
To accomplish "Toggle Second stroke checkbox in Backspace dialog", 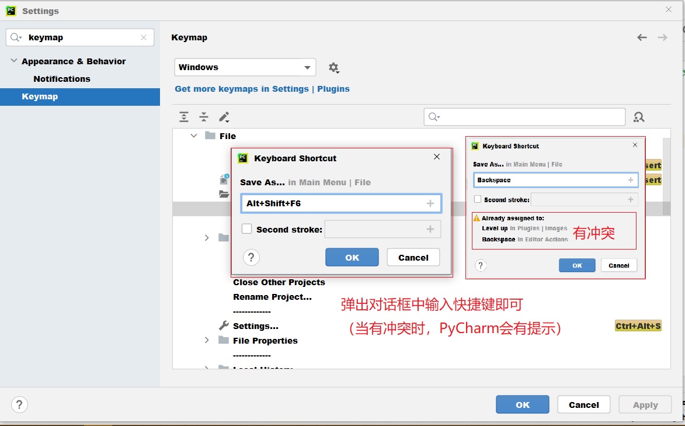I will (478, 200).
